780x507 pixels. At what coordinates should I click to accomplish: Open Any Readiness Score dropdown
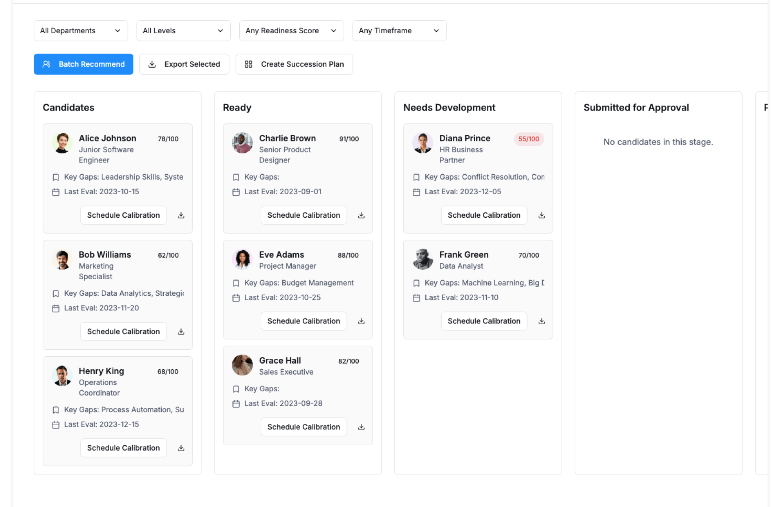coord(291,31)
